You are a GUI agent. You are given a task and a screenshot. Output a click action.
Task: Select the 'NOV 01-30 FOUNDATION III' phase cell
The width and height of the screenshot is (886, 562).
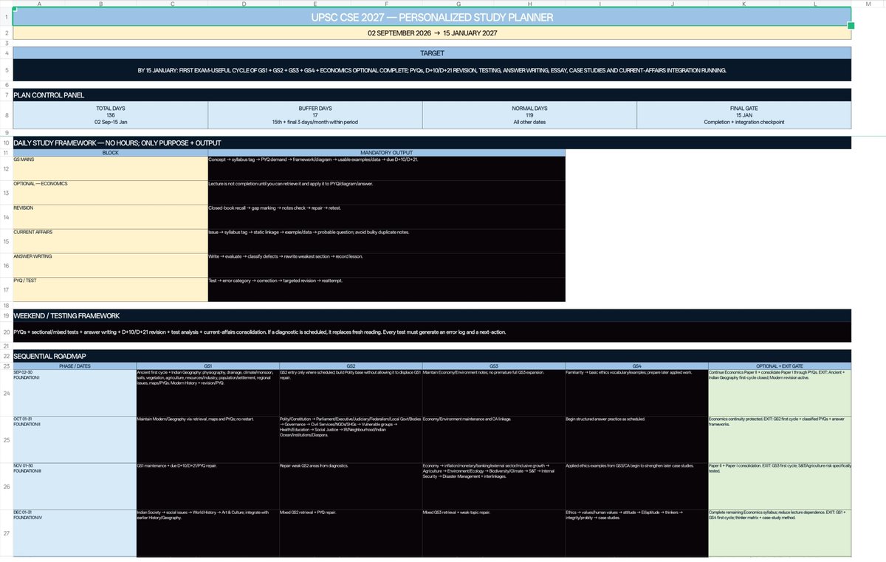pos(75,486)
